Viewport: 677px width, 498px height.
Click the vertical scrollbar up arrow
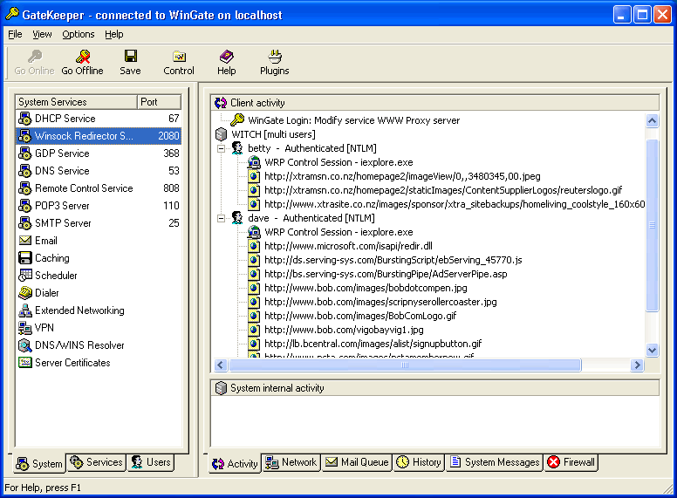(x=652, y=121)
